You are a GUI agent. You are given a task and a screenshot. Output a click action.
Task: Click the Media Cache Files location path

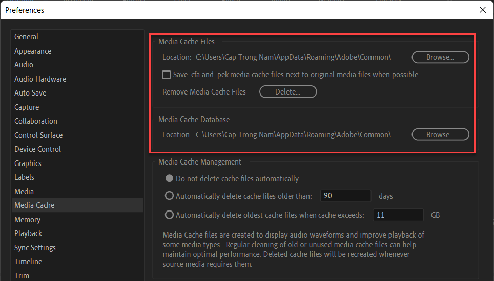[x=293, y=57]
